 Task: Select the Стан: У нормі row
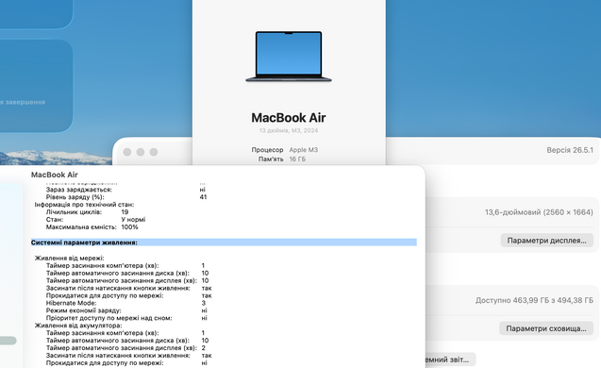pos(96,220)
